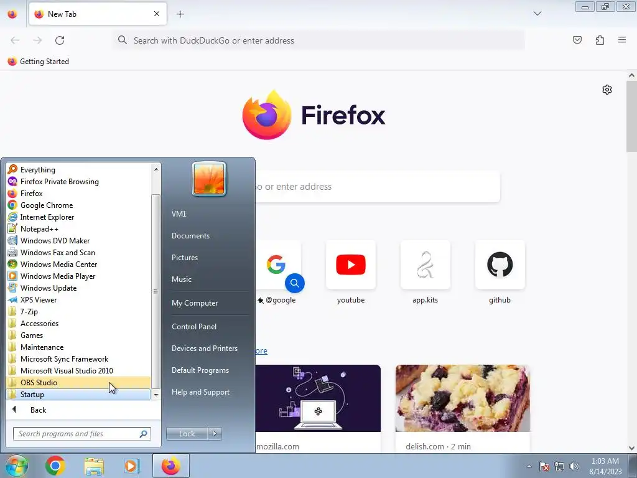Image resolution: width=637 pixels, height=478 pixels.
Task: Click the Lock button
Action: coord(187,434)
